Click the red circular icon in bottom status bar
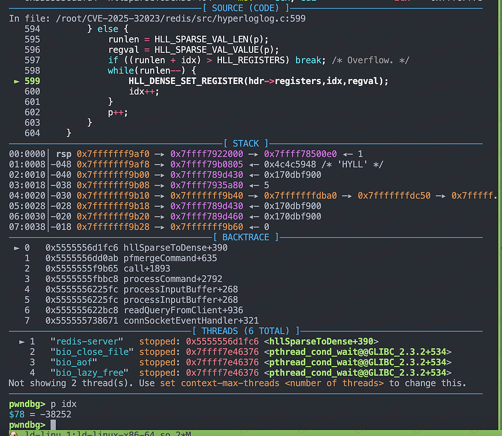 (x=14, y=433)
